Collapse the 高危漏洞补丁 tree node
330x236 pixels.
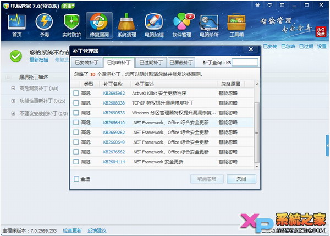pos(13,89)
